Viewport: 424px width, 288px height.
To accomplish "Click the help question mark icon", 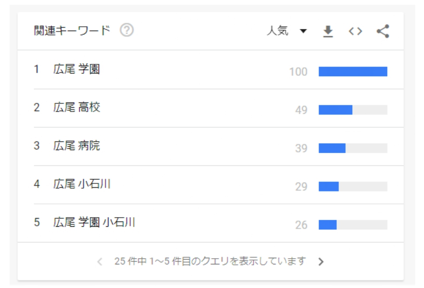I will click(127, 30).
